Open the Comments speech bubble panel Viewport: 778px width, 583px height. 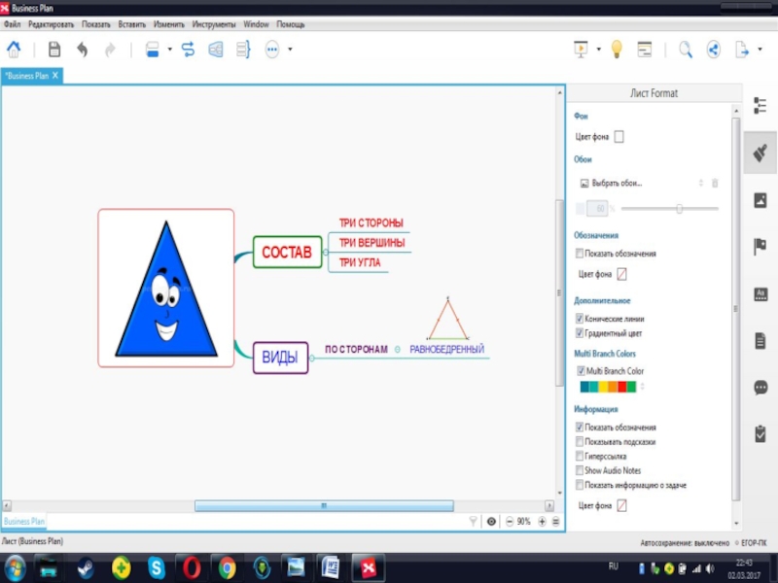pyautogui.click(x=760, y=387)
